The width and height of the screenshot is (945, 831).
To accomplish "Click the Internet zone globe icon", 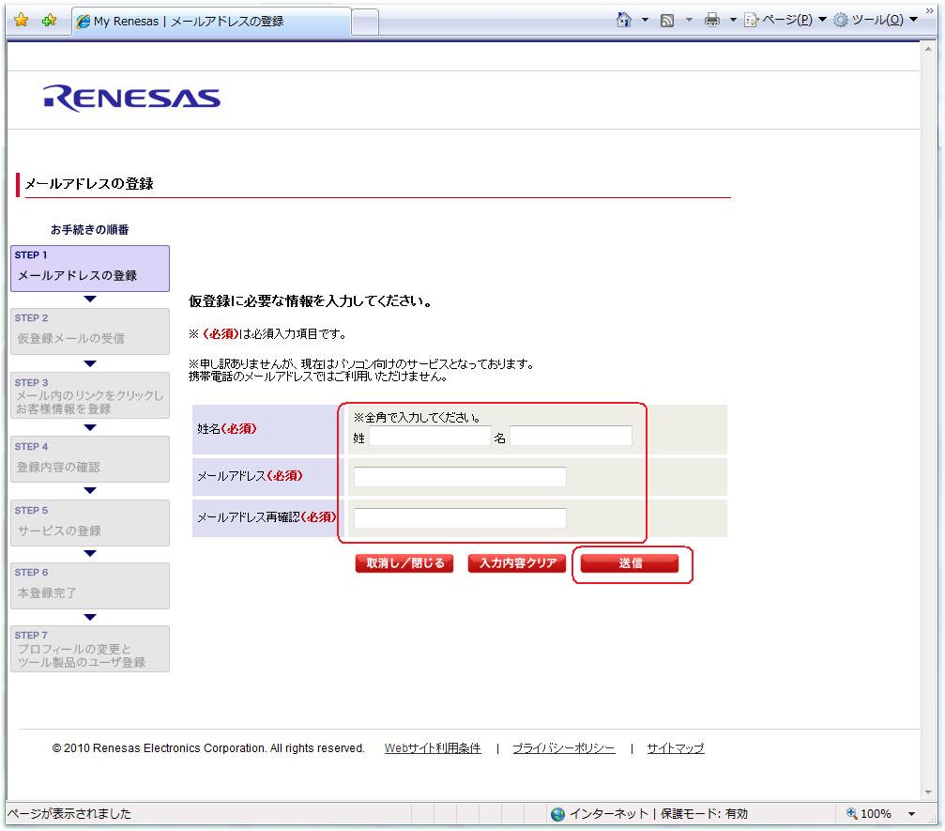I will click(x=558, y=814).
